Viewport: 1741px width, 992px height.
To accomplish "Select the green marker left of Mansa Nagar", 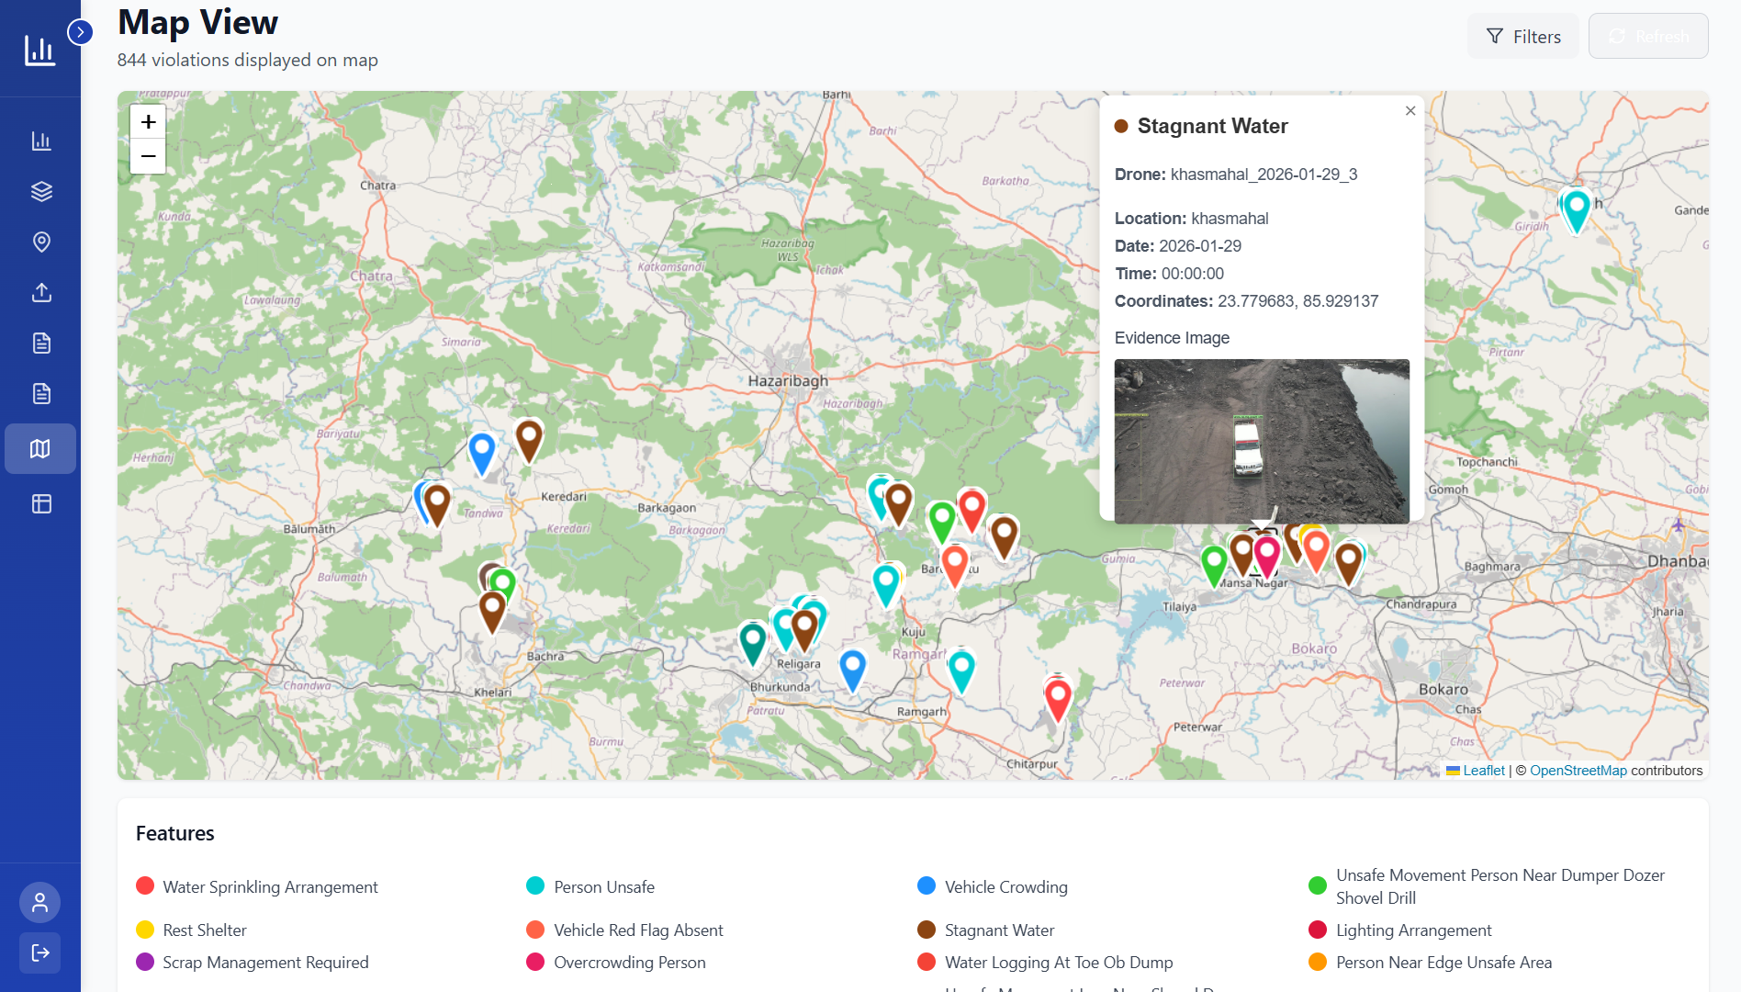I will point(1214,565).
